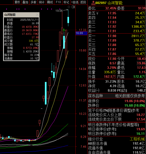Click 明日跌停价 value 16.11
Image resolution: width=146 pixels, height=154 pixels.
(x=141, y=134)
